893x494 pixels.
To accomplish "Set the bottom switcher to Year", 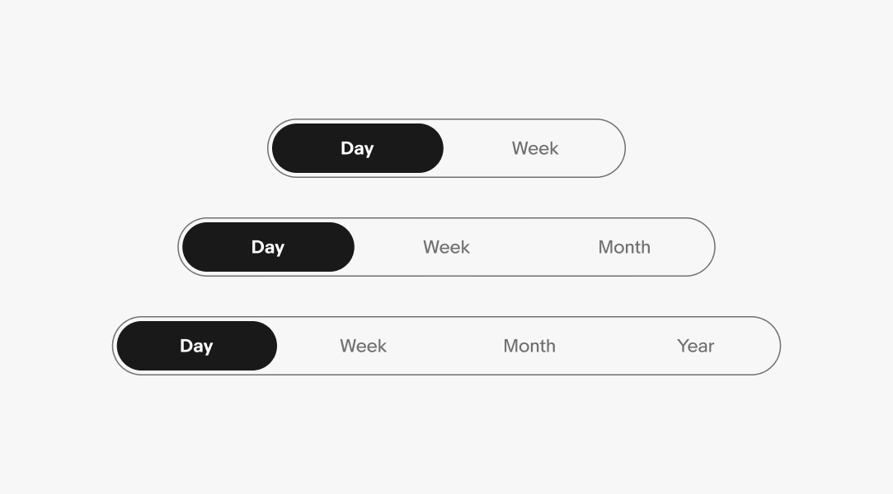I will coord(695,346).
